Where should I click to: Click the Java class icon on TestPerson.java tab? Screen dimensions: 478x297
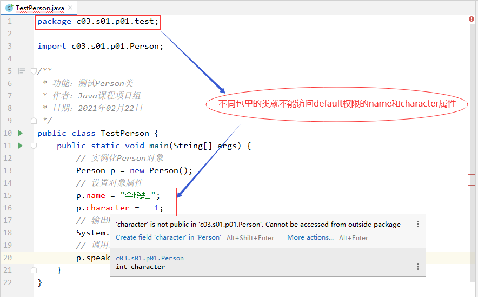click(x=9, y=8)
